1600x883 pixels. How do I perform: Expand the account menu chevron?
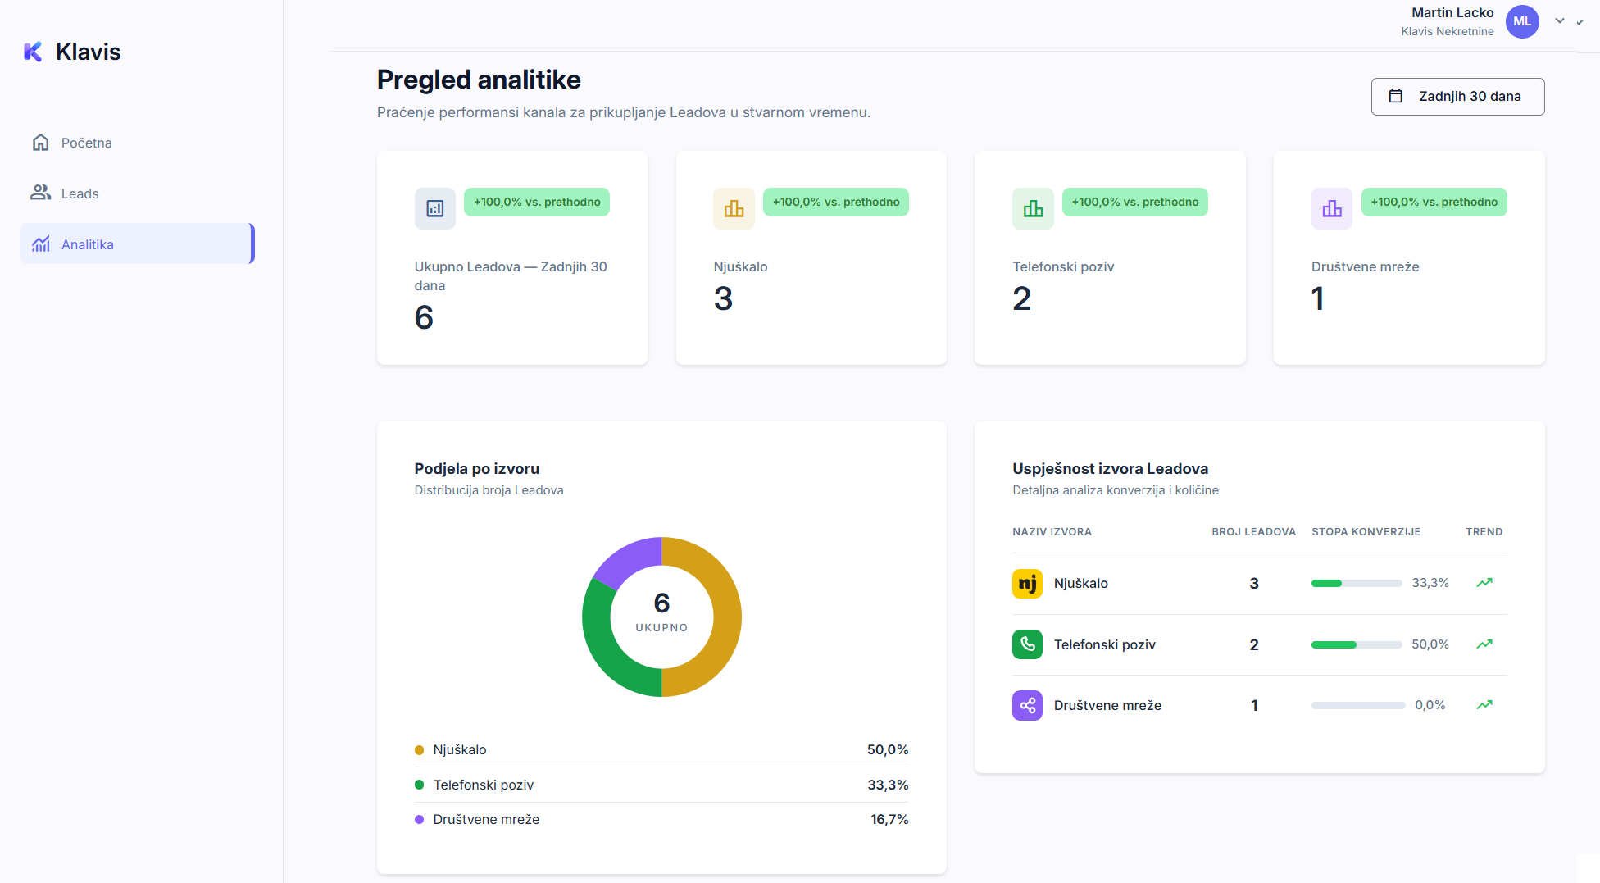(1560, 21)
